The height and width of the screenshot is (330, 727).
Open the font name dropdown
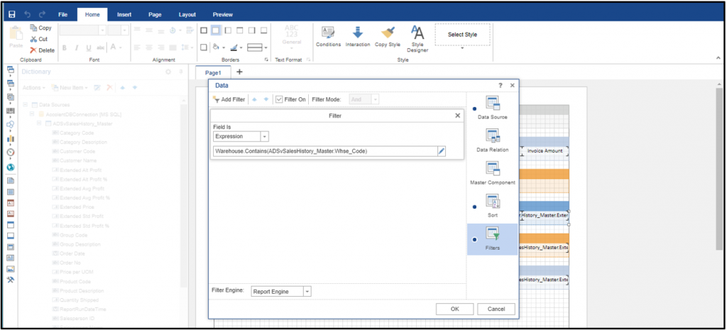click(x=102, y=31)
